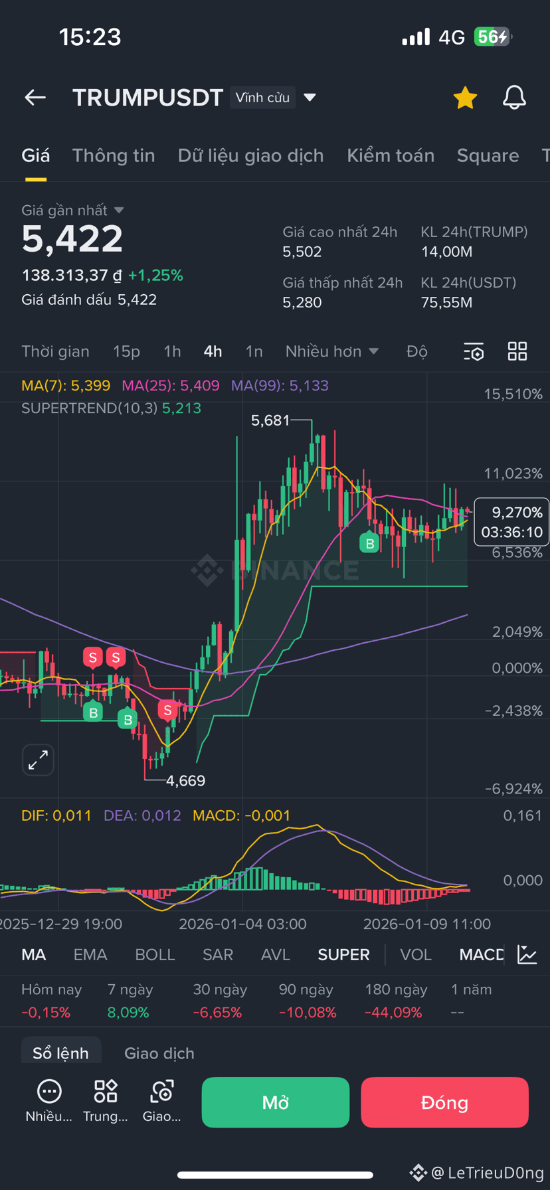Image resolution: width=550 pixels, height=1190 pixels.
Task: Toggle the VOL sub-indicator
Action: [416, 955]
